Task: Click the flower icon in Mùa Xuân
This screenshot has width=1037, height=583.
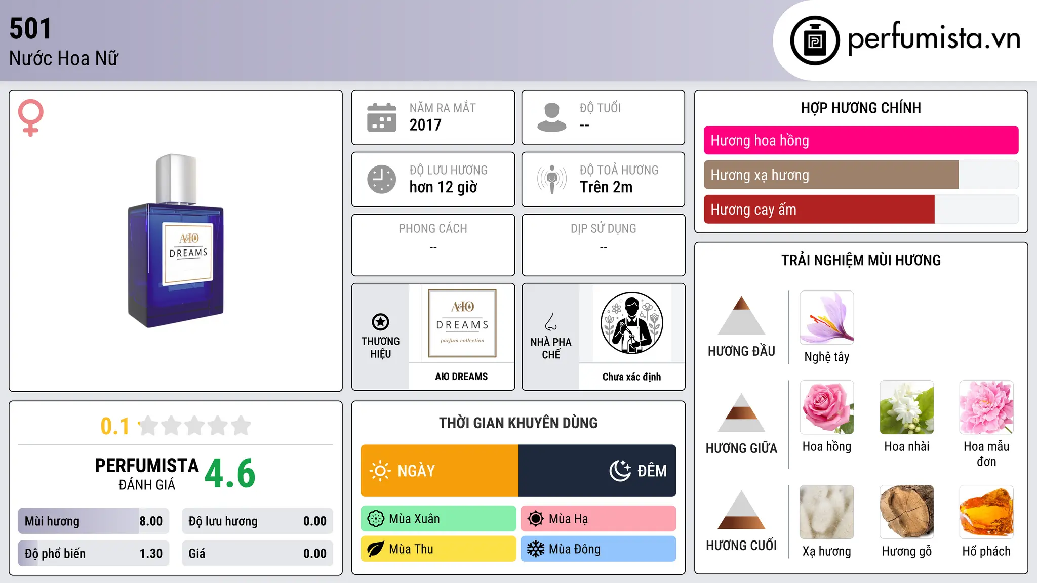Action: pyautogui.click(x=376, y=519)
